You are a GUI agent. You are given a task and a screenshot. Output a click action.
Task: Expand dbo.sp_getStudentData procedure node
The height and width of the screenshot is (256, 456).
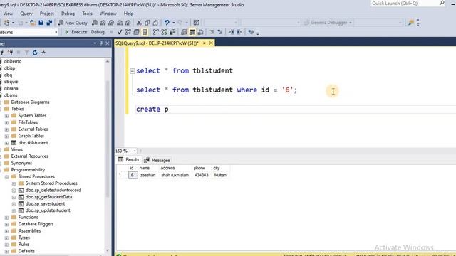[x=14, y=197]
